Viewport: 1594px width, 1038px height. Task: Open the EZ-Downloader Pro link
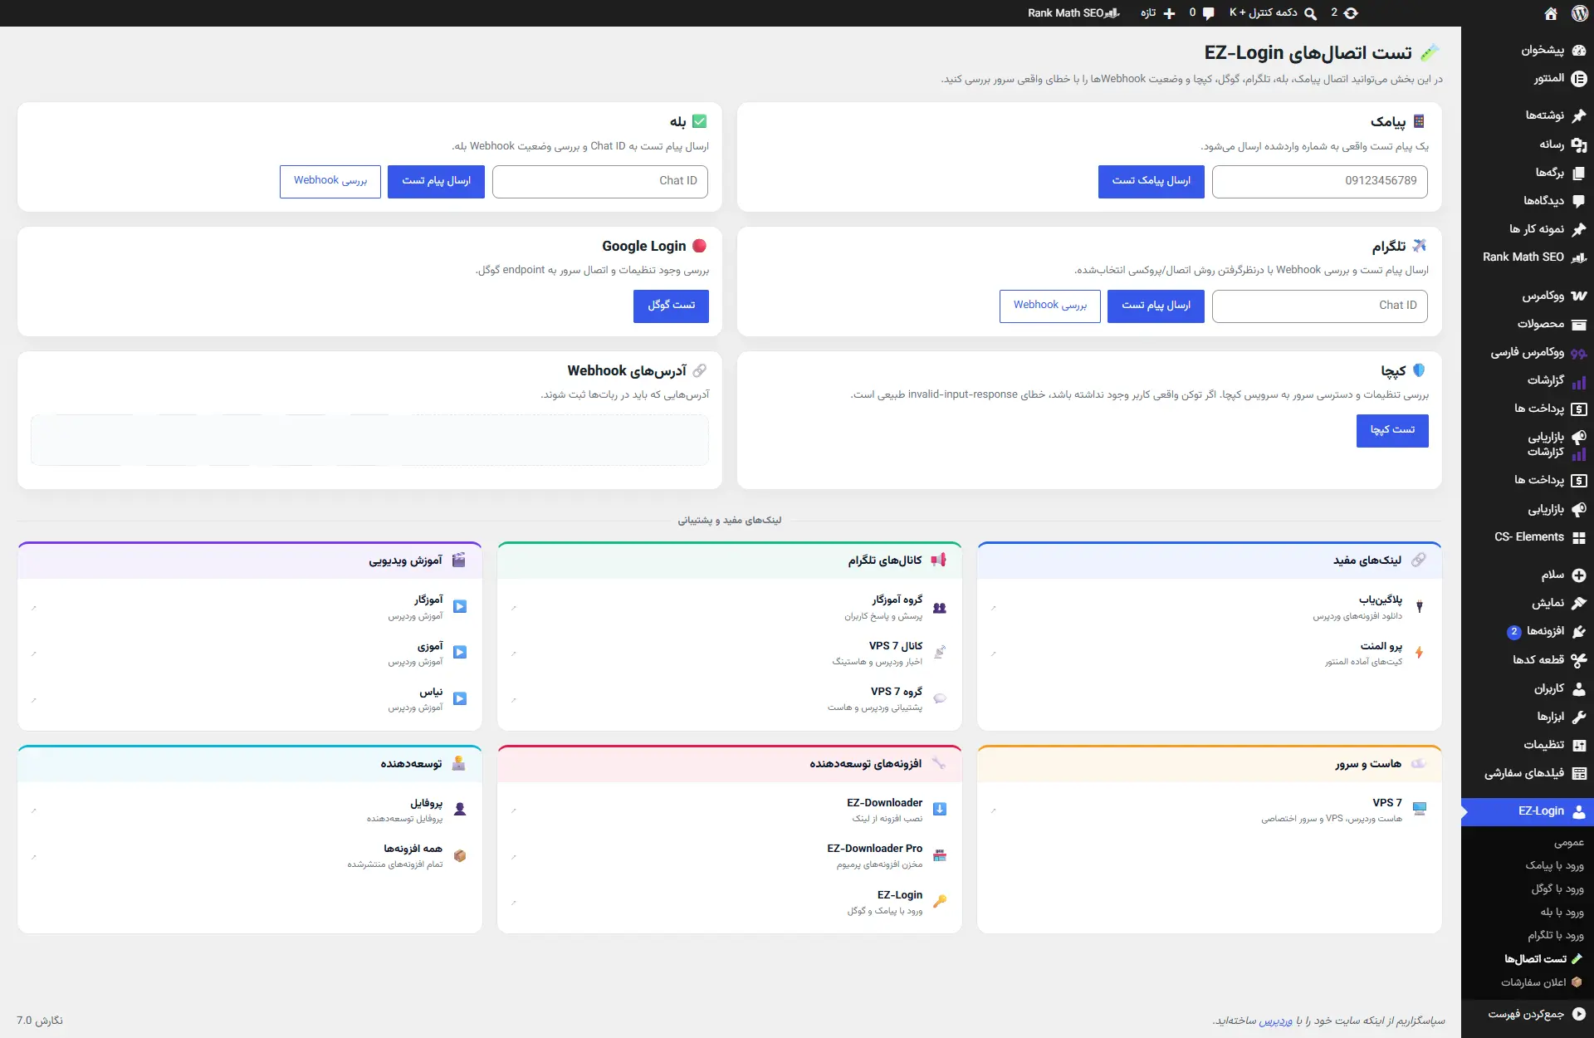(x=729, y=856)
